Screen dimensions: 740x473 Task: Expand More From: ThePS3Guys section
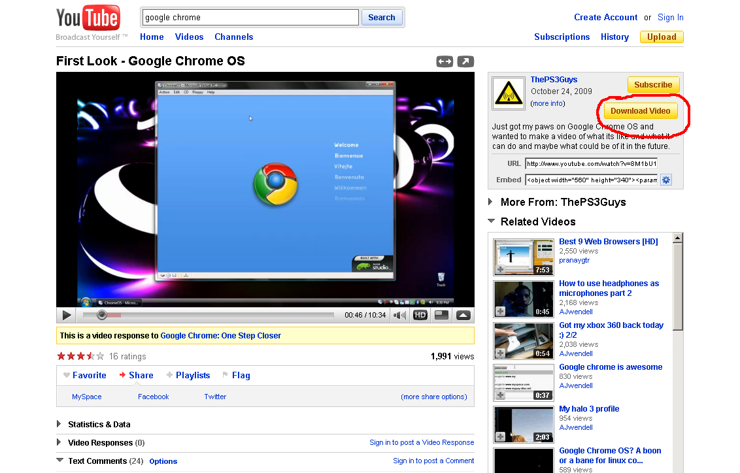click(490, 202)
